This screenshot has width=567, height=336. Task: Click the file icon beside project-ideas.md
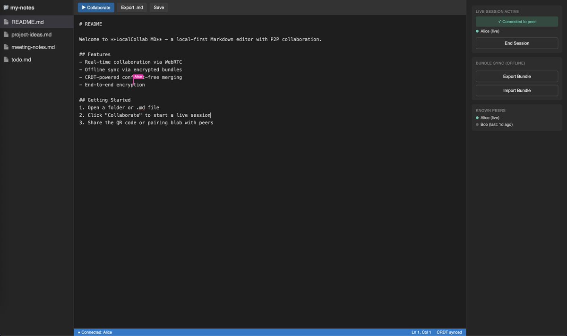pos(6,34)
